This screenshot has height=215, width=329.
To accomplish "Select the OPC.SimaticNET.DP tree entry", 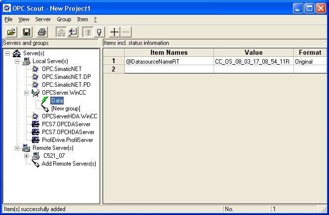I will click(66, 77).
